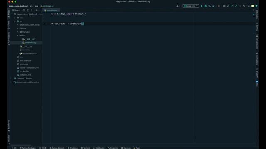Collapse the sse folder
Viewport: 266px width, 149px height.
17,36
